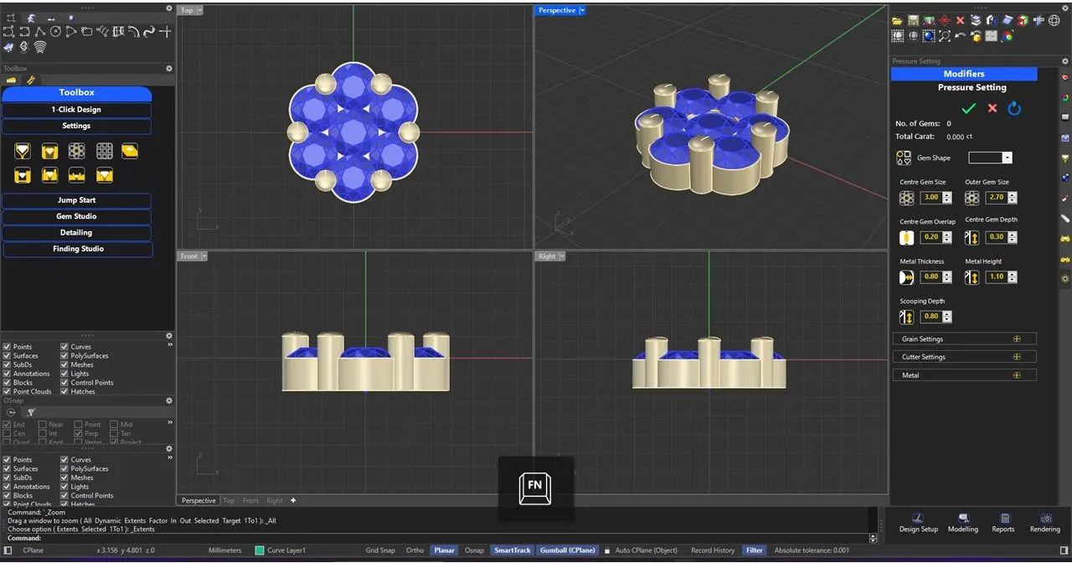
Task: Select the round cluster setting icon in Toolbox
Action: pos(76,151)
